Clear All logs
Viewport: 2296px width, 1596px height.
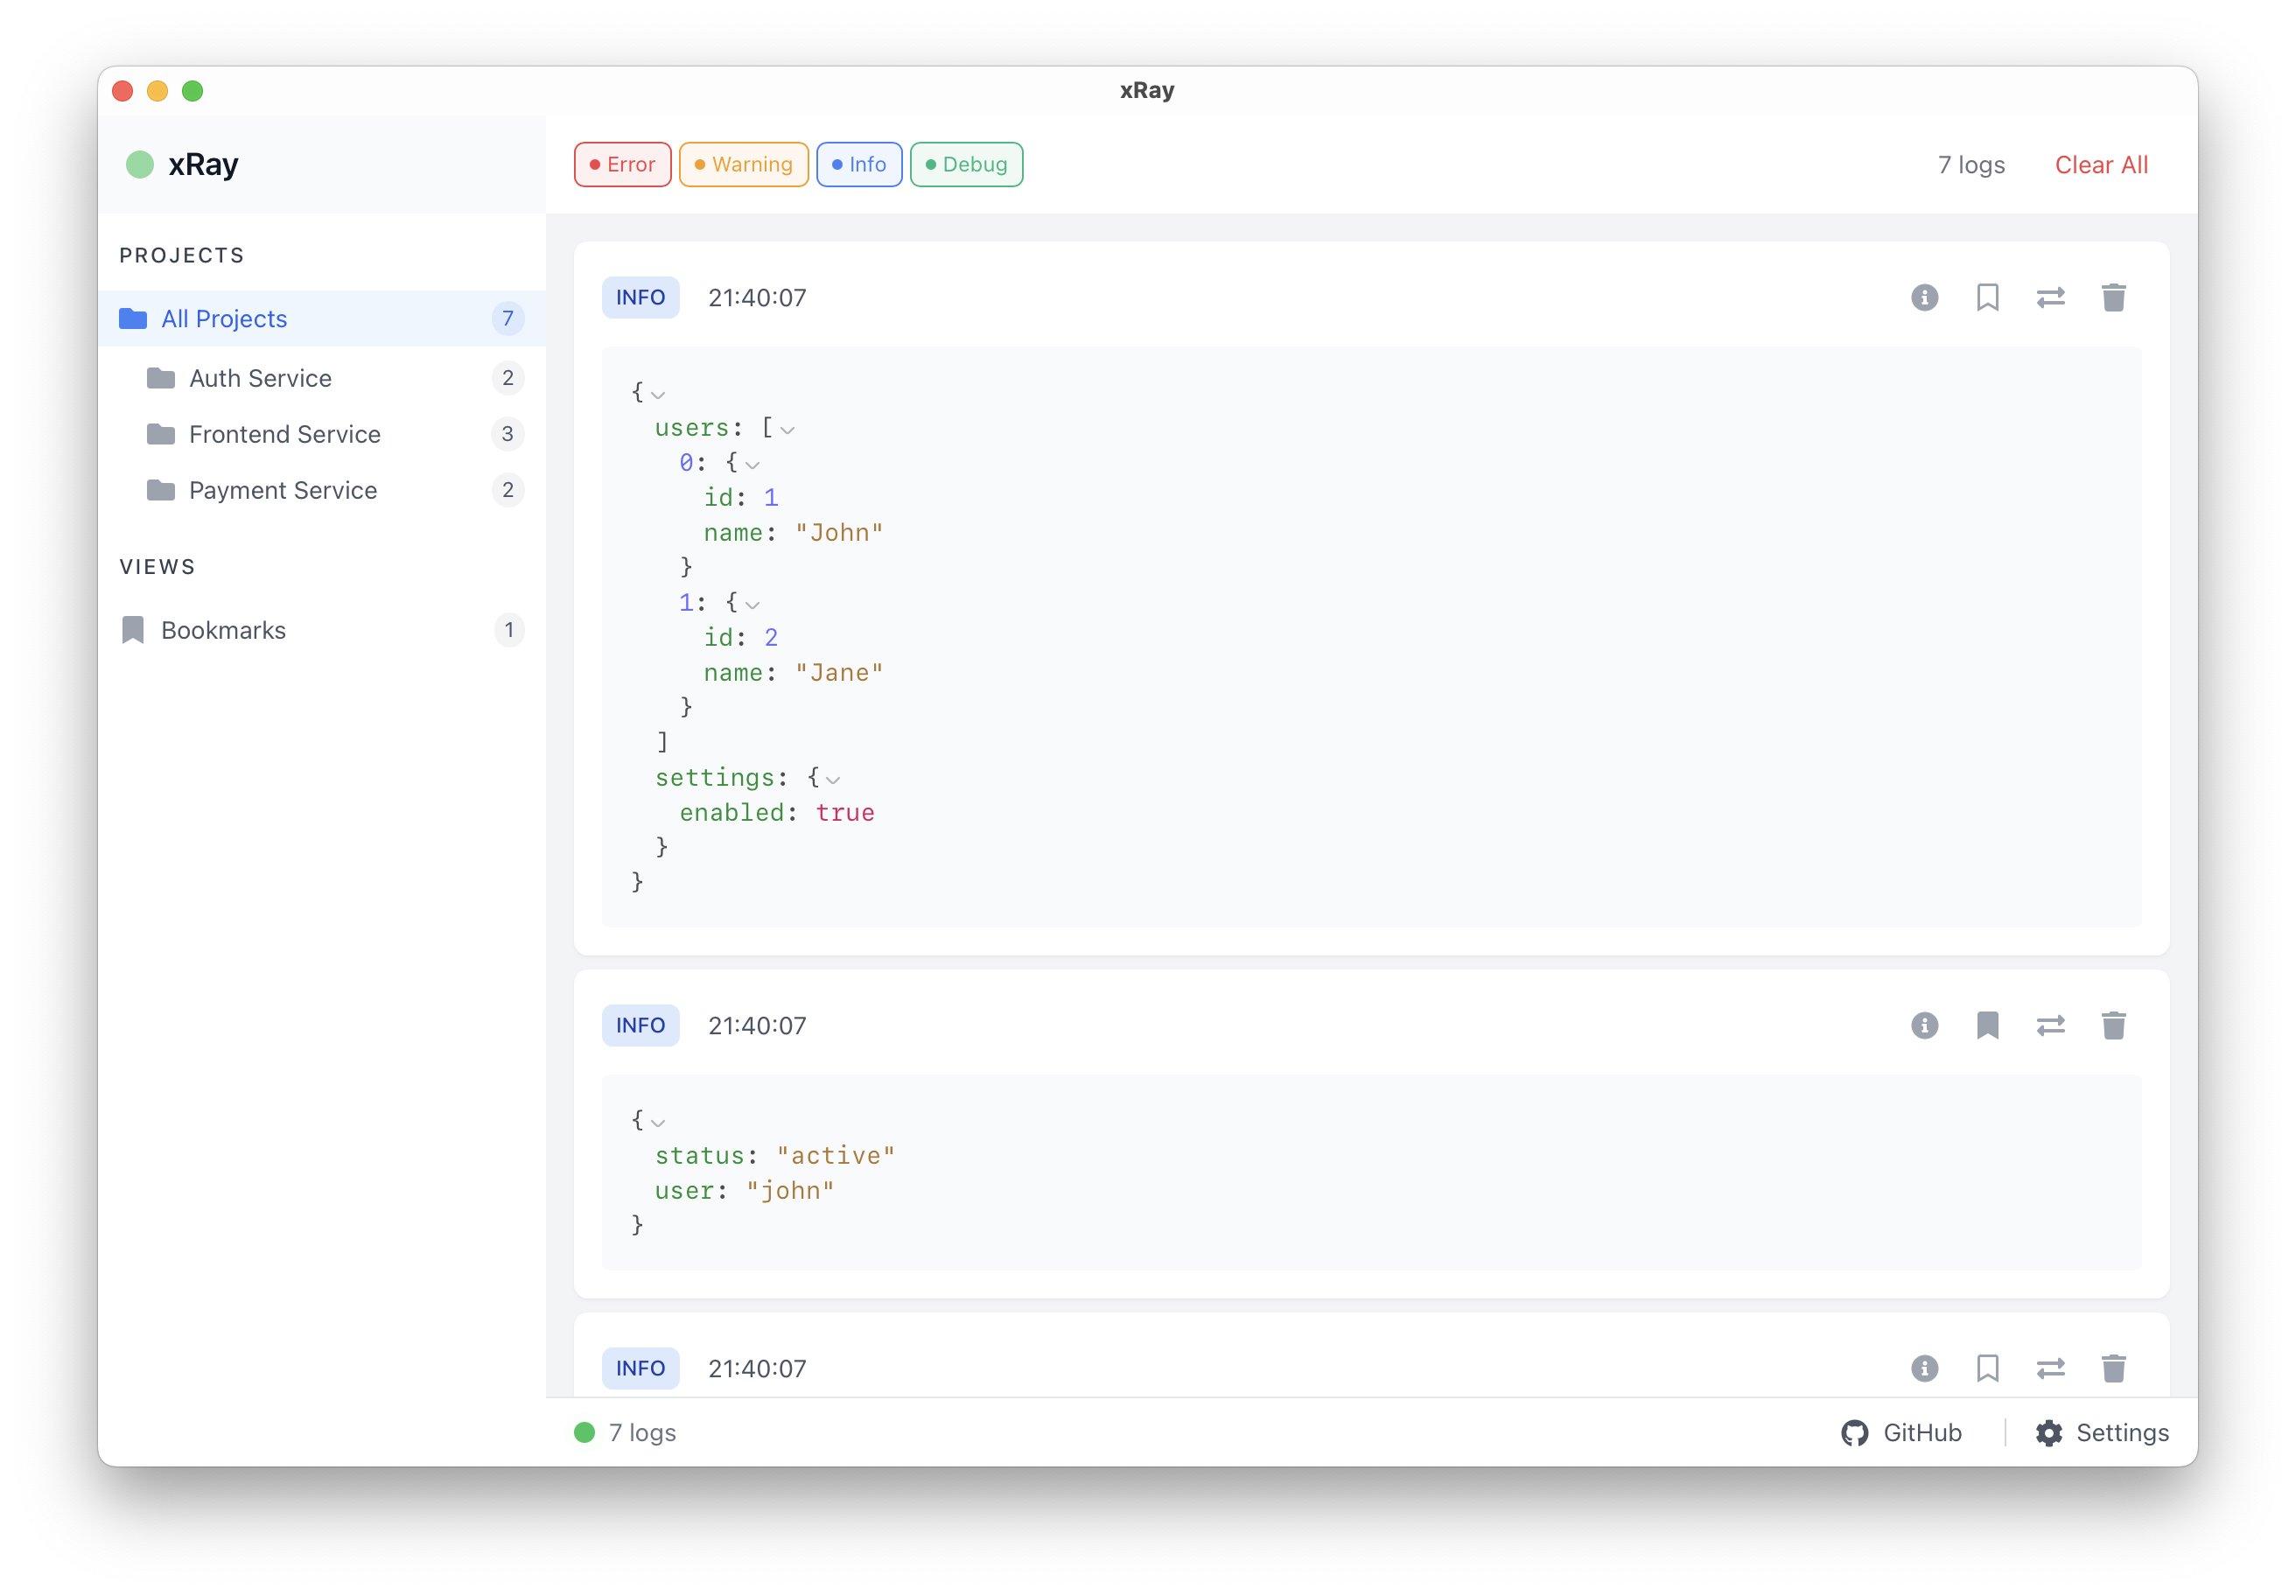(x=2101, y=165)
